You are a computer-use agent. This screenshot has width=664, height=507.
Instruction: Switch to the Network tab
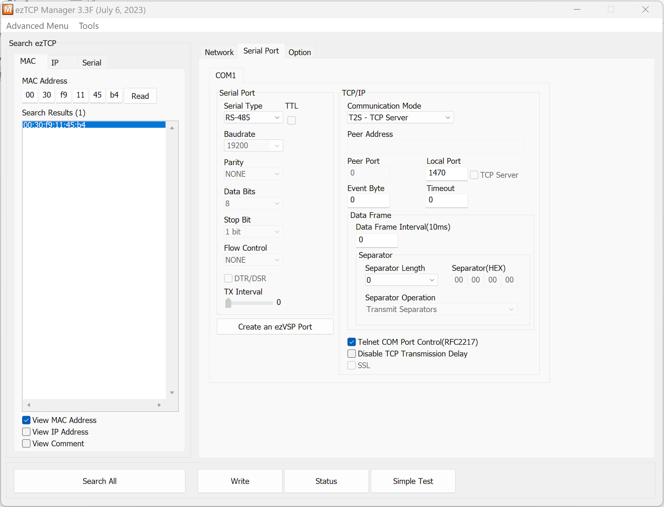click(219, 51)
